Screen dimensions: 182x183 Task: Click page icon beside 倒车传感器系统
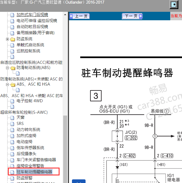[12, 148]
